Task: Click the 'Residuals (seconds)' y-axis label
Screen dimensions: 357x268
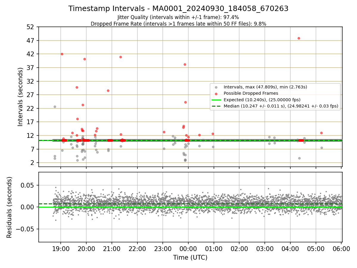Action: (x=10, y=207)
